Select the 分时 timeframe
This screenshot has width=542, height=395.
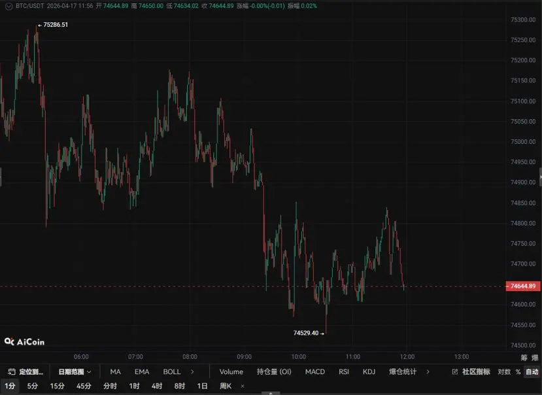tap(110, 386)
